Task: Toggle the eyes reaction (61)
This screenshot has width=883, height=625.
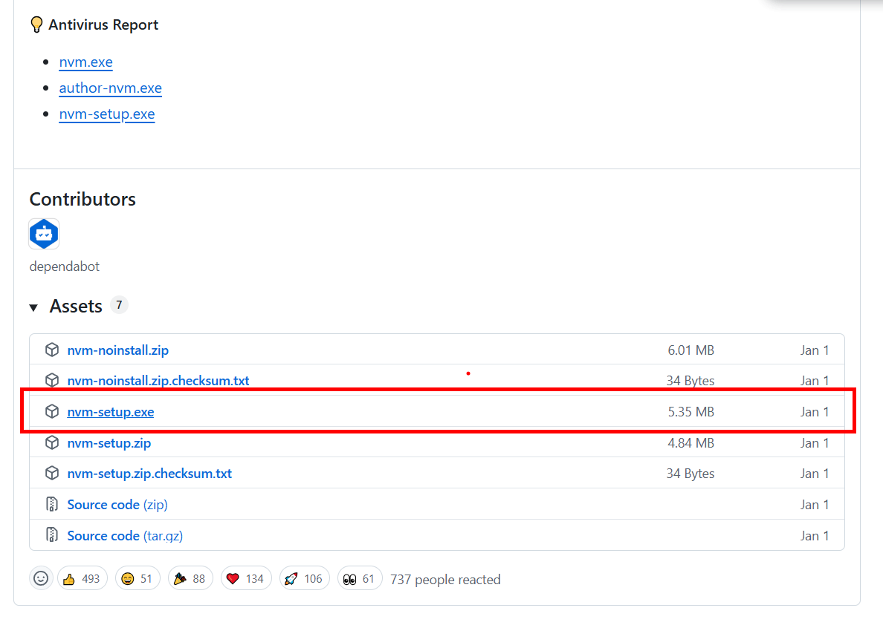Action: pos(360,579)
